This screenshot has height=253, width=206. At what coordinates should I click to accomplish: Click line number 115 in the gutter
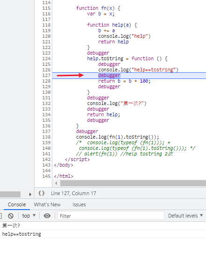point(46,8)
